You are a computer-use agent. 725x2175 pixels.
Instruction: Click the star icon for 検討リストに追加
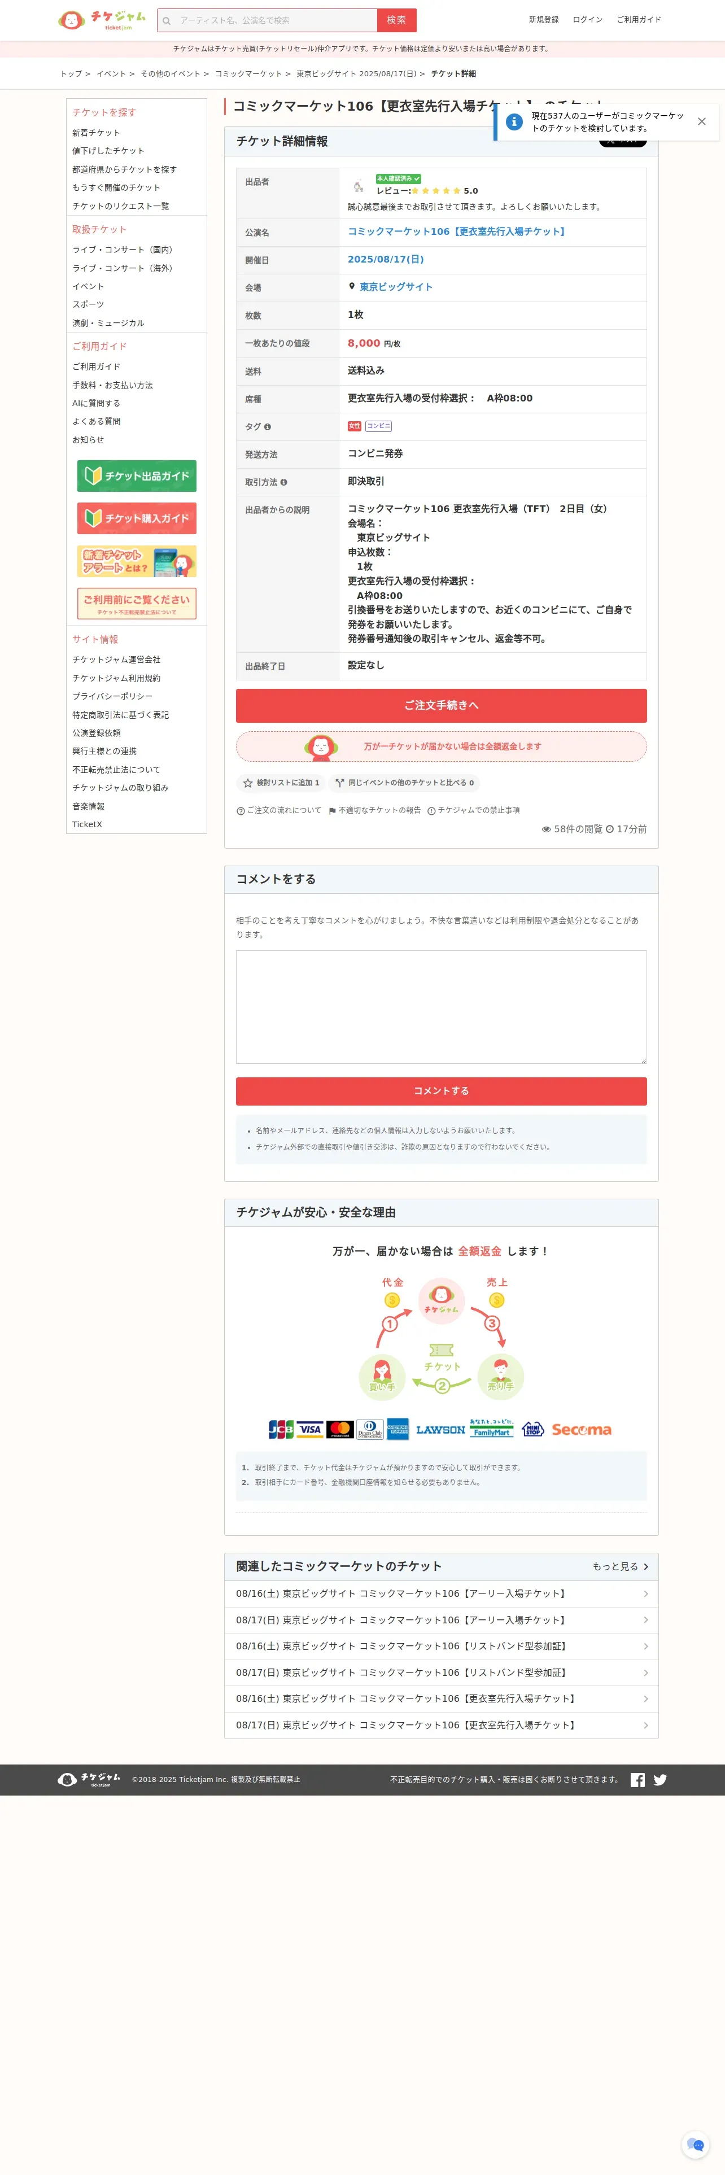(247, 783)
